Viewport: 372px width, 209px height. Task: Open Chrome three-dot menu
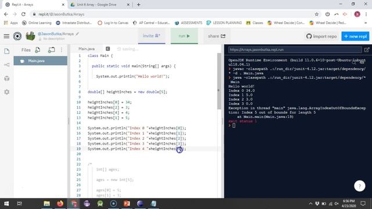point(366,14)
